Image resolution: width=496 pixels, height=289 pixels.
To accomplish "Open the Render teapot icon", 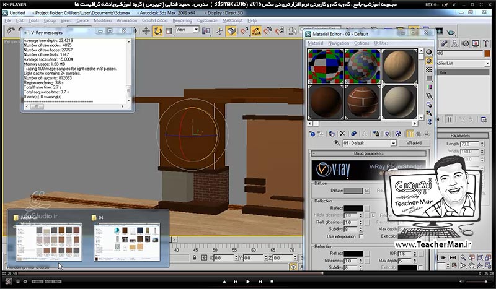I will (x=451, y=32).
